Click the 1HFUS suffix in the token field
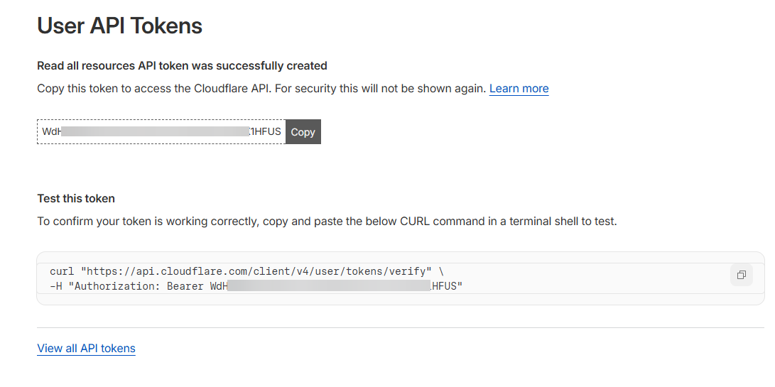 pyautogui.click(x=267, y=132)
